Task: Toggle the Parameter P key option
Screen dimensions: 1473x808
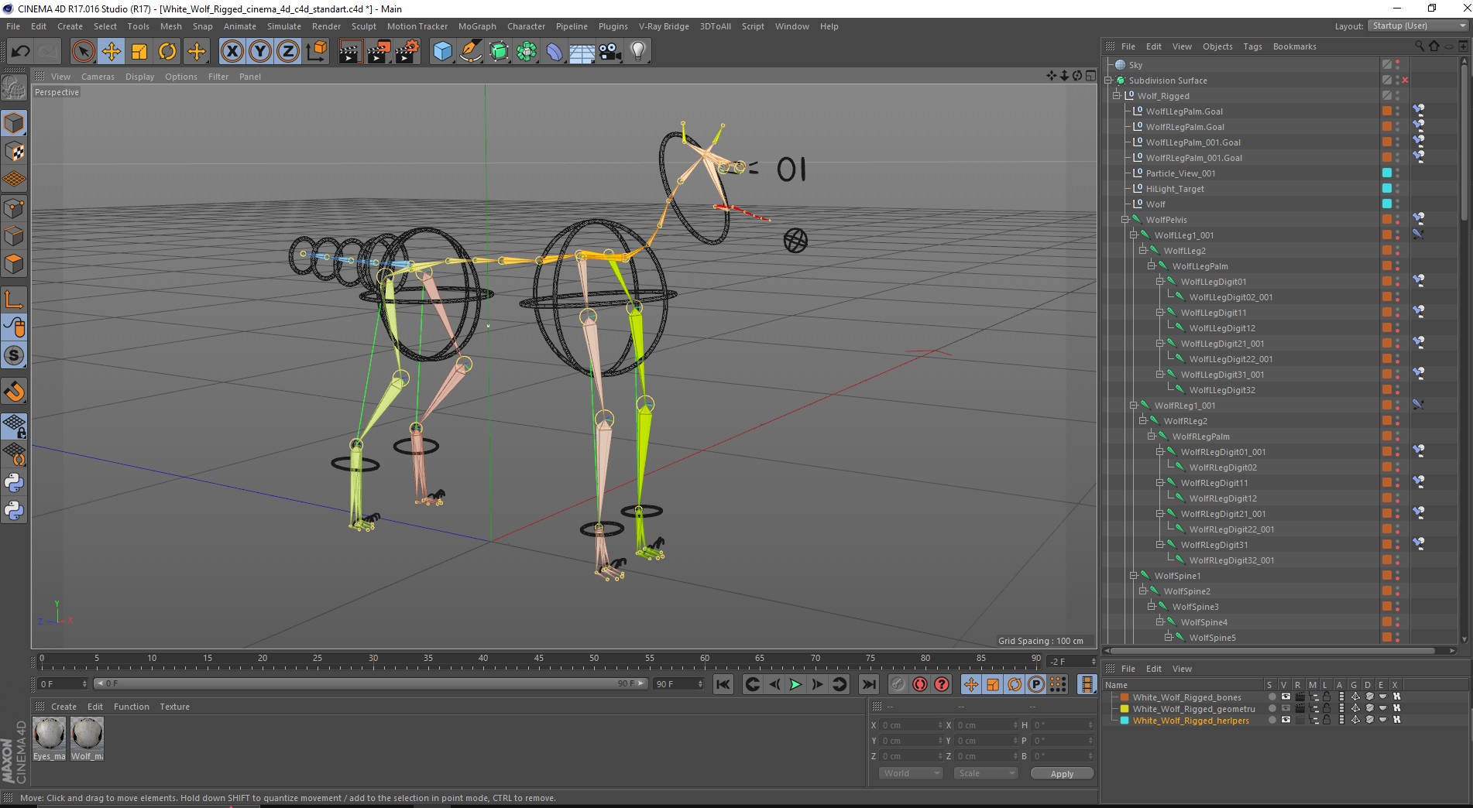Action: 1036,684
